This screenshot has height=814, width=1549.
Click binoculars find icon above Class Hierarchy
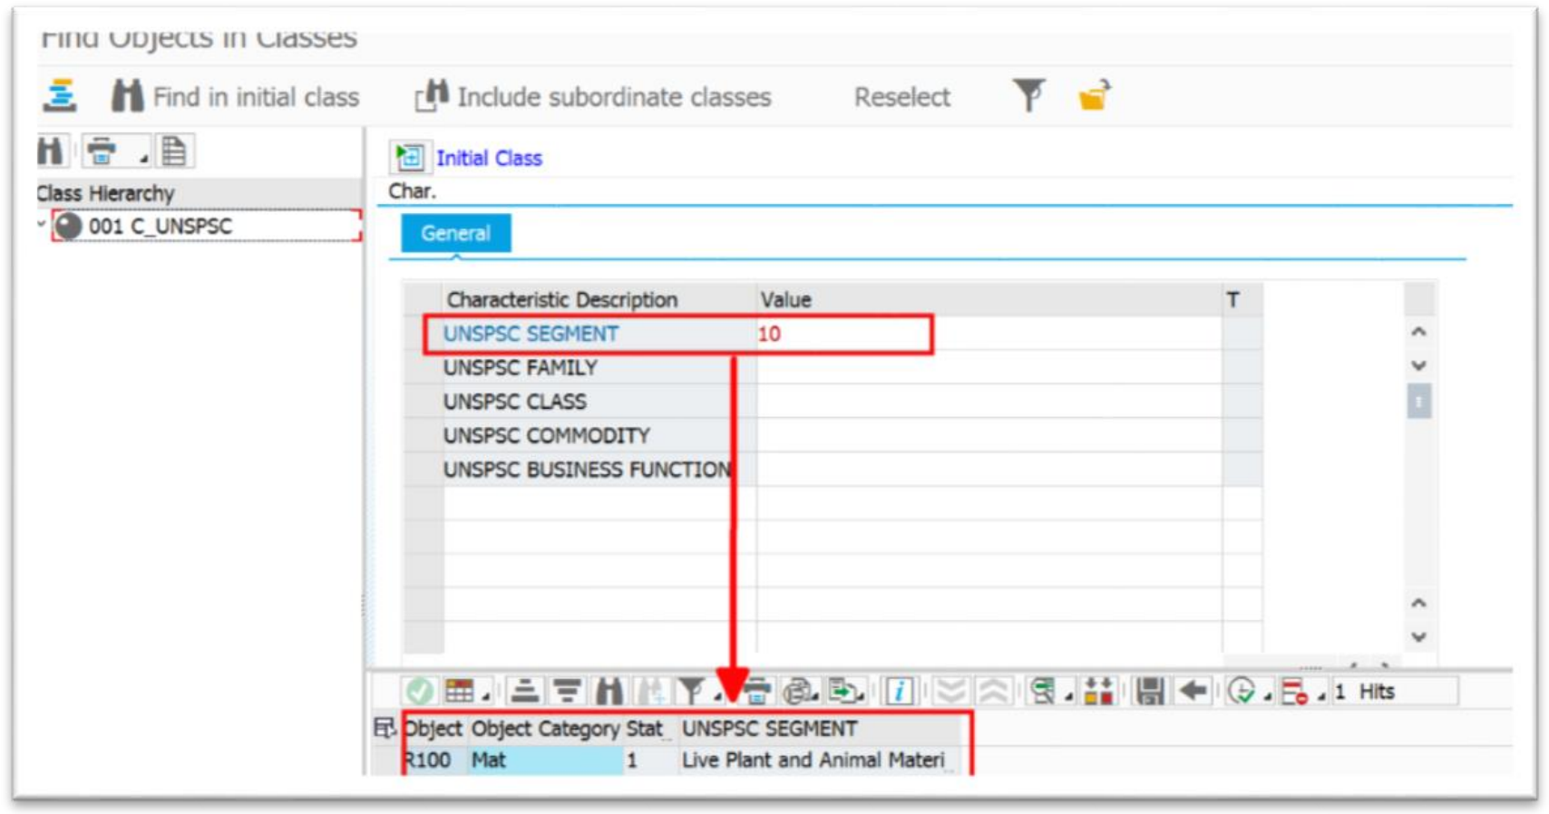51,151
